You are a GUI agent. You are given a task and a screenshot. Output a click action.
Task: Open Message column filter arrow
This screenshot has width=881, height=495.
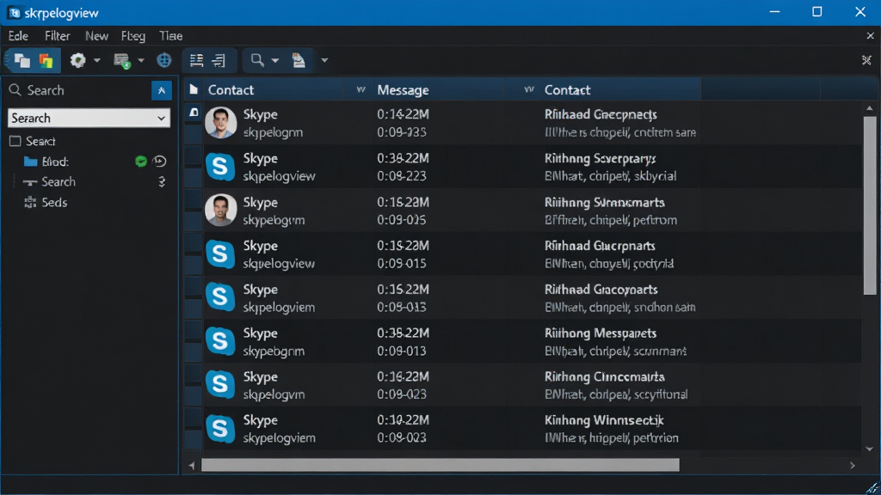click(529, 89)
